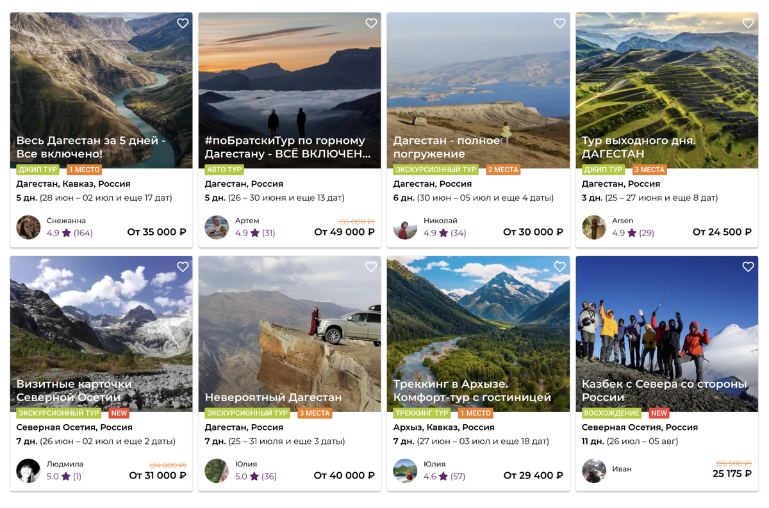
Task: Click guide Arsen's avatar
Action: click(593, 227)
